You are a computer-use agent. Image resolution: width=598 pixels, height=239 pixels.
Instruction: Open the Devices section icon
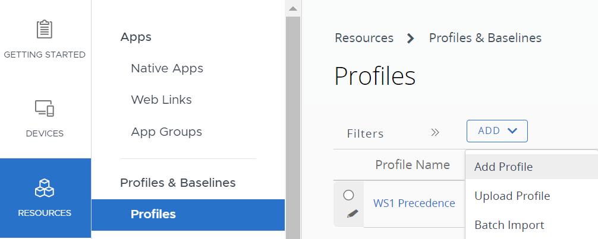(45, 109)
